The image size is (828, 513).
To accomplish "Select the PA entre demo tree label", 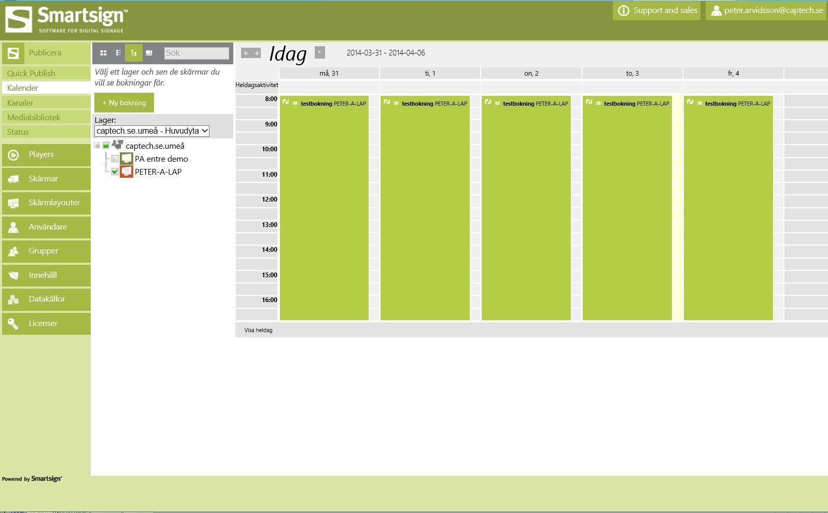I will coord(161,159).
